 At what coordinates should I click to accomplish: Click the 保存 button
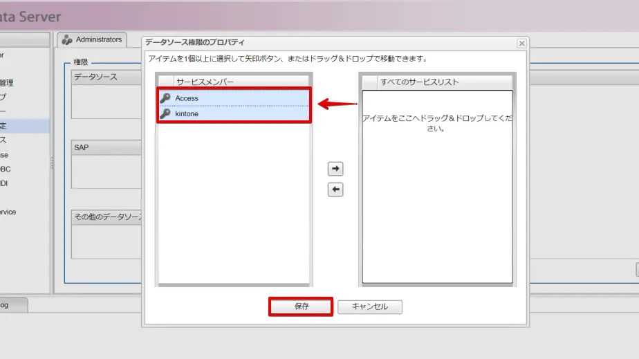[301, 306]
